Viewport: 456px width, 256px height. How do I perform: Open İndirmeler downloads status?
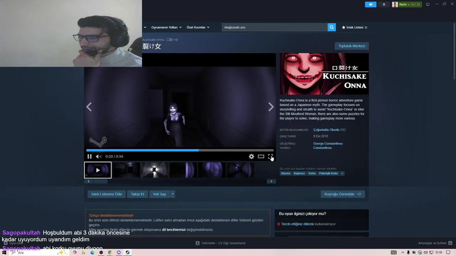click(221, 243)
